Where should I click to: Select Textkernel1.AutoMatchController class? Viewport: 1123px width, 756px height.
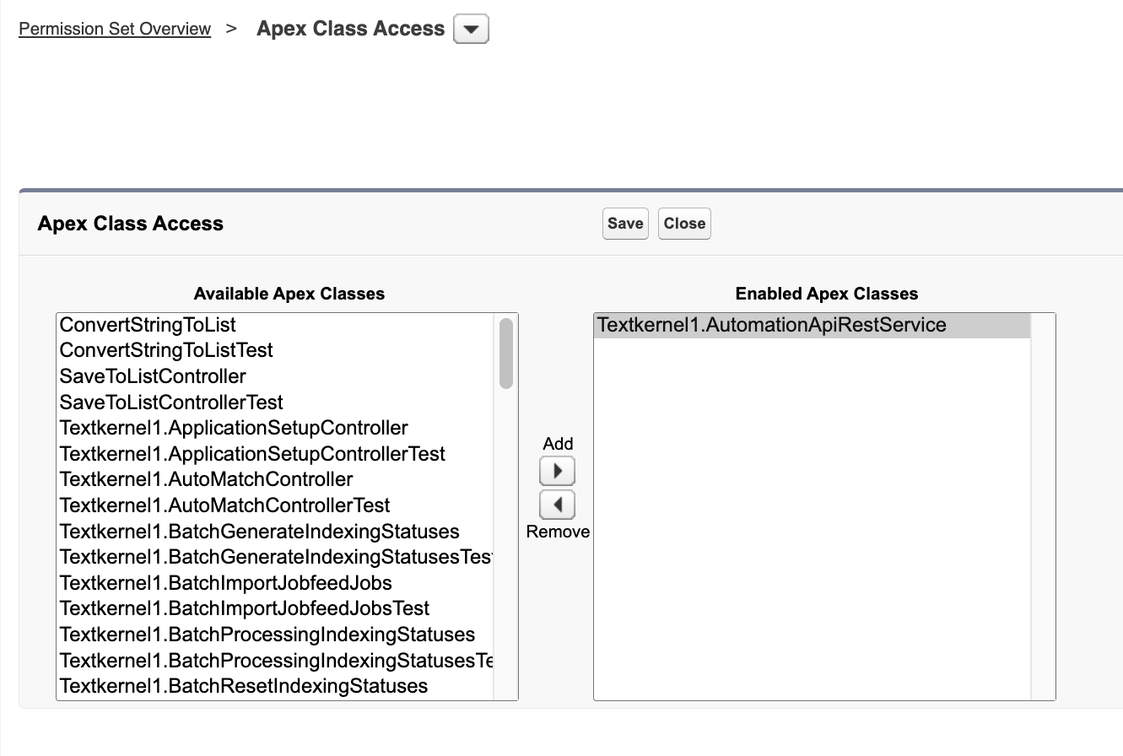click(276, 479)
